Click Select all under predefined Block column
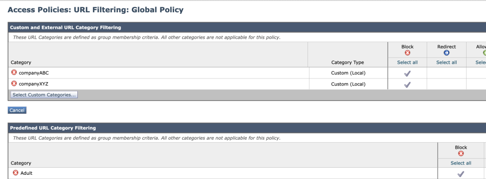This screenshot has height=179, width=486. pyautogui.click(x=461, y=163)
